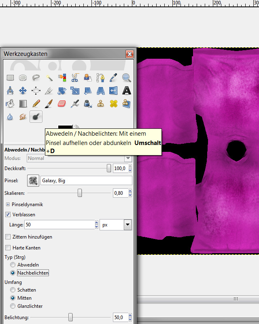
Task: Select the Smudge finger tool
Action: click(23, 117)
